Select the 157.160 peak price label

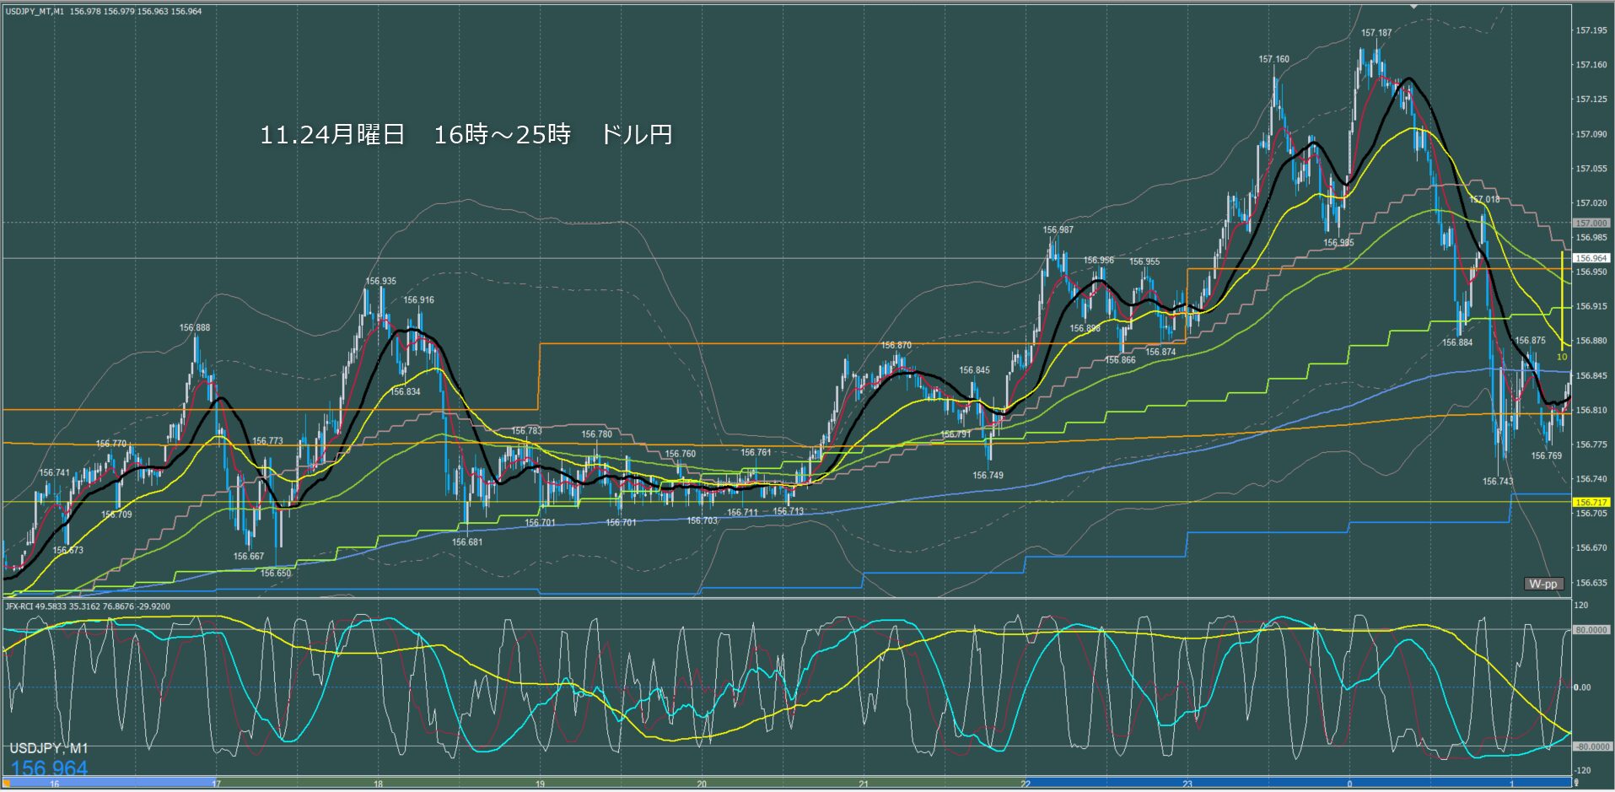click(1273, 59)
